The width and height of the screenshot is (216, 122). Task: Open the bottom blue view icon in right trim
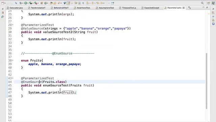point(213,24)
